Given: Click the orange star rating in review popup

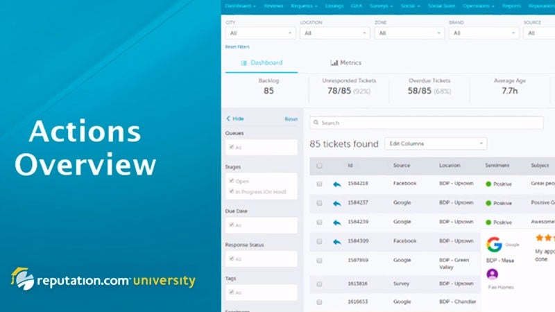Looking at the screenshot, I should coord(545,238).
